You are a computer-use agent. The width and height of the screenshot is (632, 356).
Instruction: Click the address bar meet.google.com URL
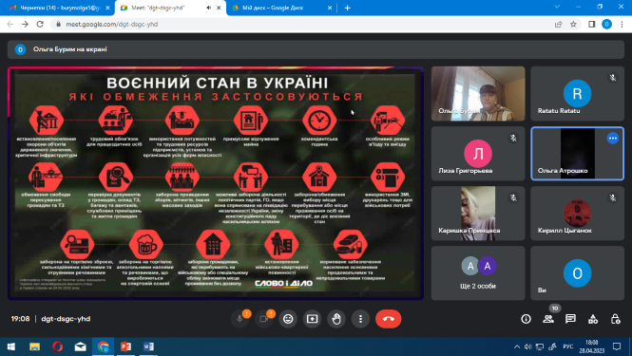(111, 24)
